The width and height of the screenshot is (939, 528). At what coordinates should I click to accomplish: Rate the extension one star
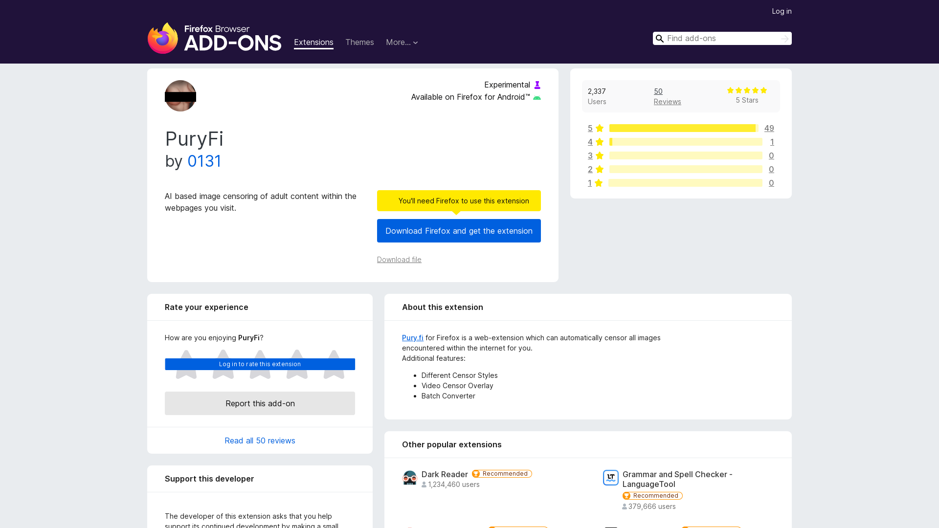pyautogui.click(x=186, y=364)
